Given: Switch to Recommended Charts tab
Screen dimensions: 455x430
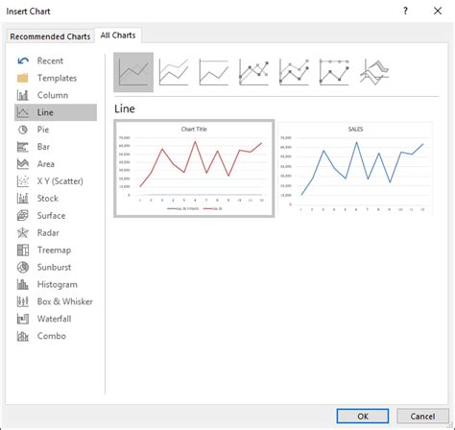Looking at the screenshot, I should 50,36.
